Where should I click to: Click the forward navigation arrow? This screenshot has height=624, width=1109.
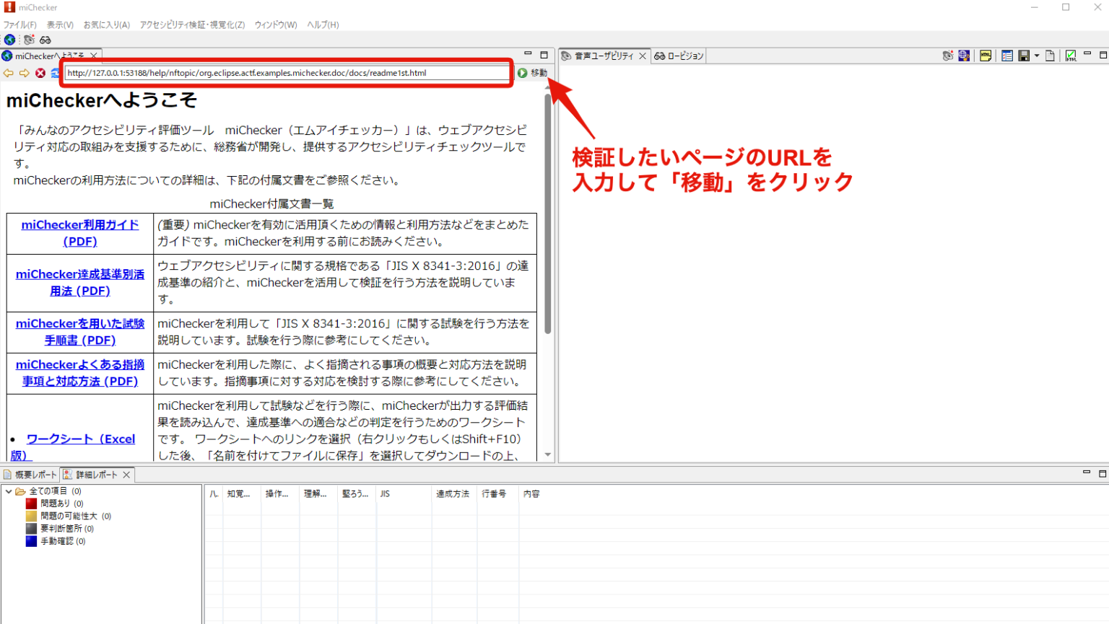point(24,73)
